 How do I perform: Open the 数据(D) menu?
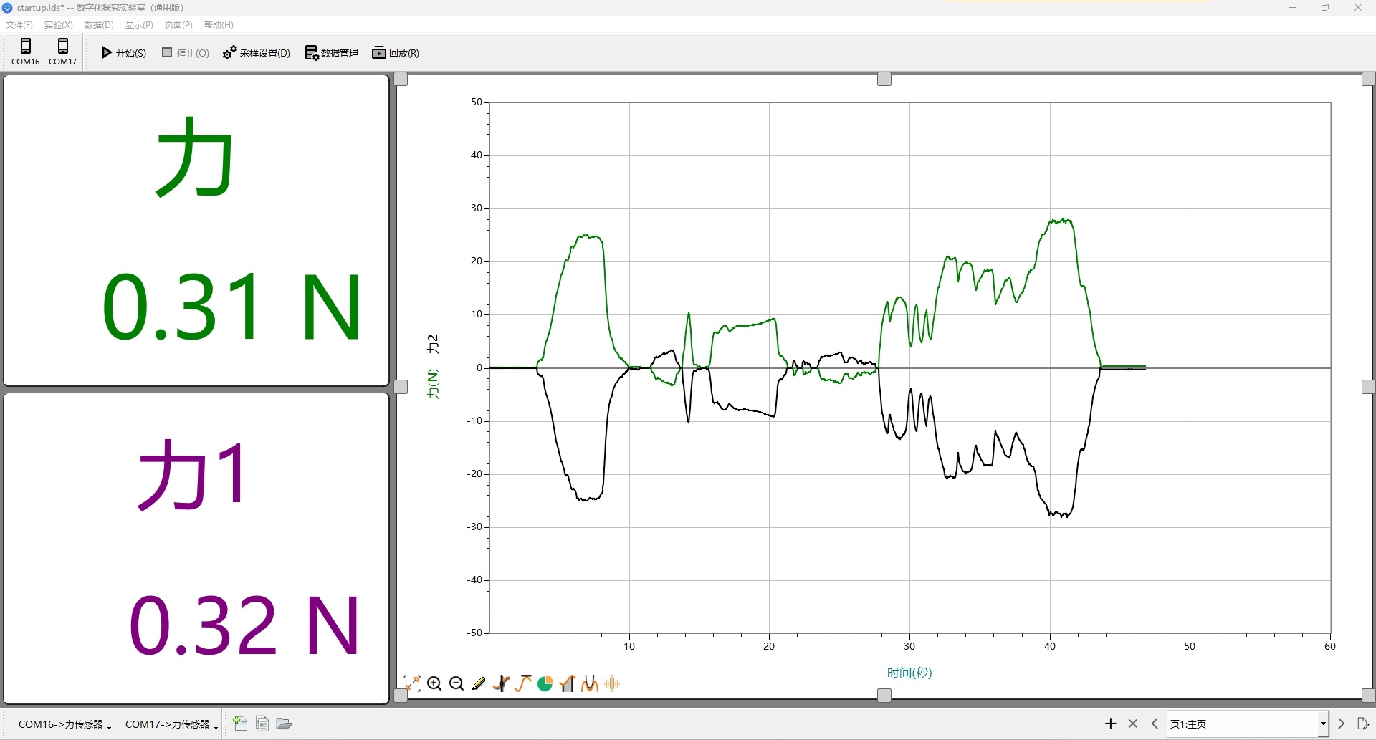pos(99,24)
